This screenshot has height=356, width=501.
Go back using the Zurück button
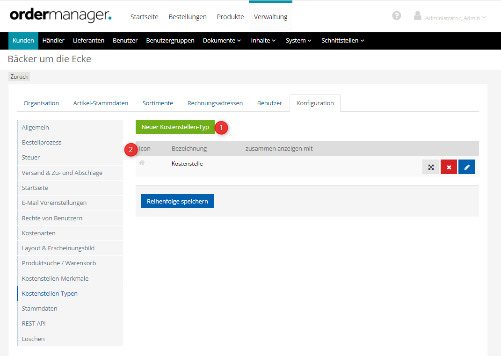point(19,76)
